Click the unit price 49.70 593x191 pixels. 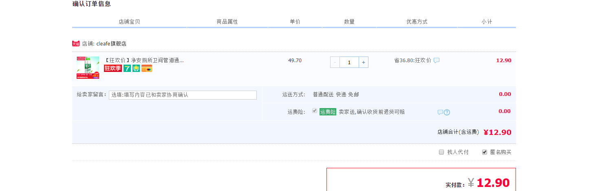(x=295, y=60)
